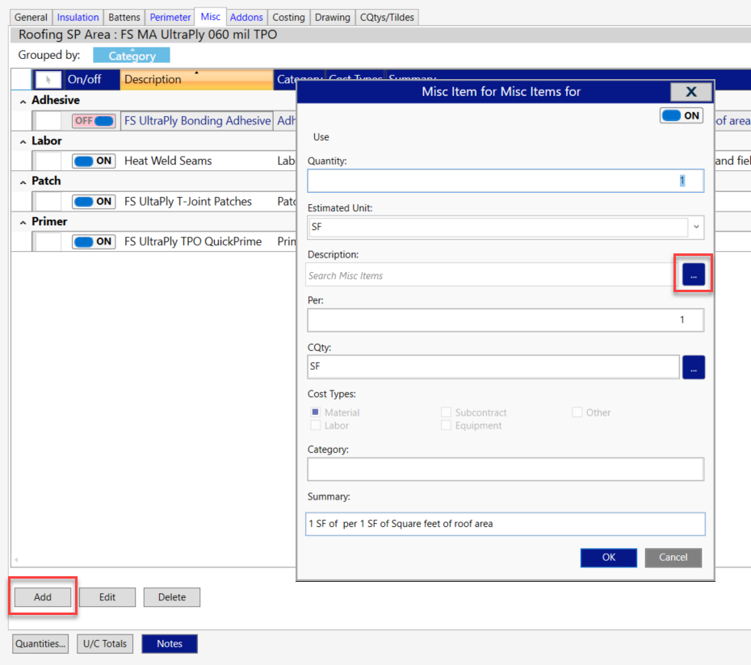The width and height of the screenshot is (751, 665).
Task: Click the Delete button
Action: tap(172, 597)
